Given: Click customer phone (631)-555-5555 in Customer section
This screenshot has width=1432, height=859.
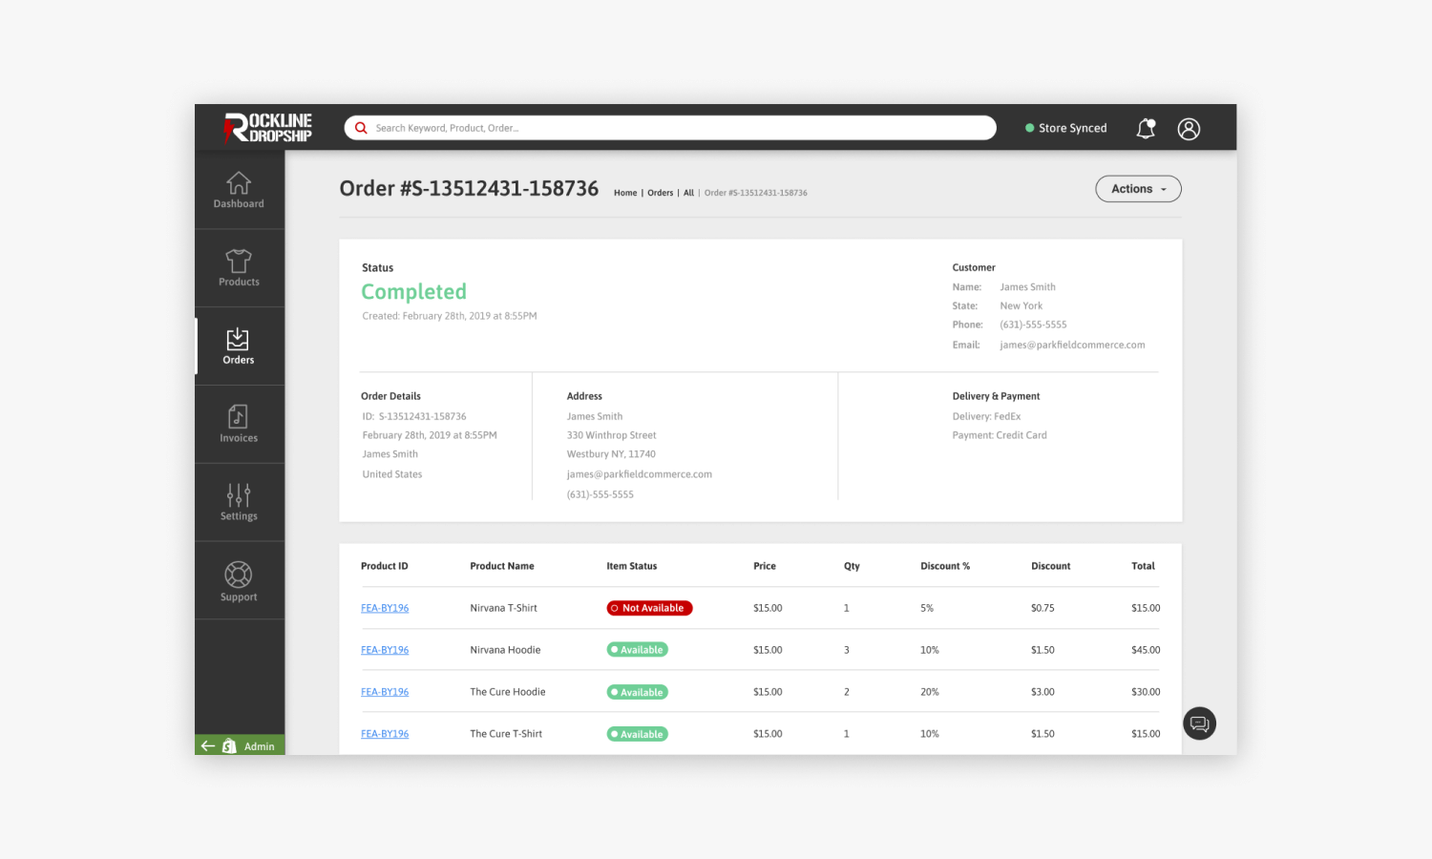Looking at the screenshot, I should coord(1033,325).
